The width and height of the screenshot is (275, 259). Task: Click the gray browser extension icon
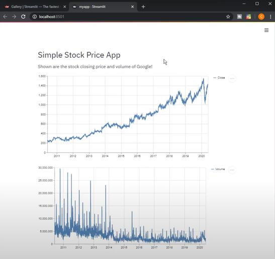click(239, 17)
